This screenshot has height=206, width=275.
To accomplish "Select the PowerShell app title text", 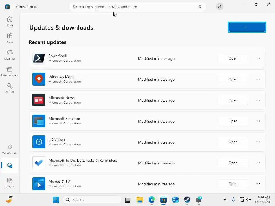I will 57,56.
